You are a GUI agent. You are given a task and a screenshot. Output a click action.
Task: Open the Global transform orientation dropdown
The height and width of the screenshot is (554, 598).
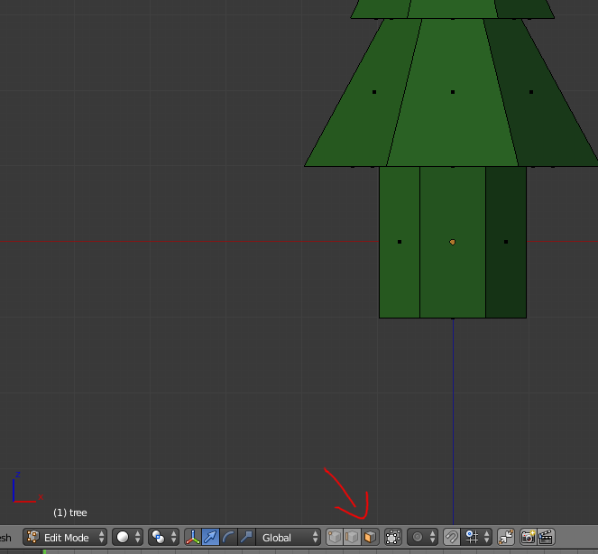tap(289, 537)
